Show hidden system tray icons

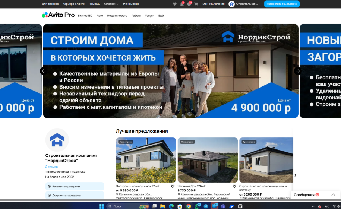tap(313, 206)
